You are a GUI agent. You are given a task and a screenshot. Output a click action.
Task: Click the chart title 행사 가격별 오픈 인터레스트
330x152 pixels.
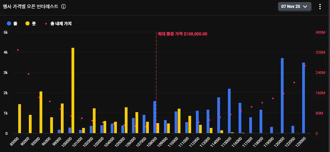point(30,7)
